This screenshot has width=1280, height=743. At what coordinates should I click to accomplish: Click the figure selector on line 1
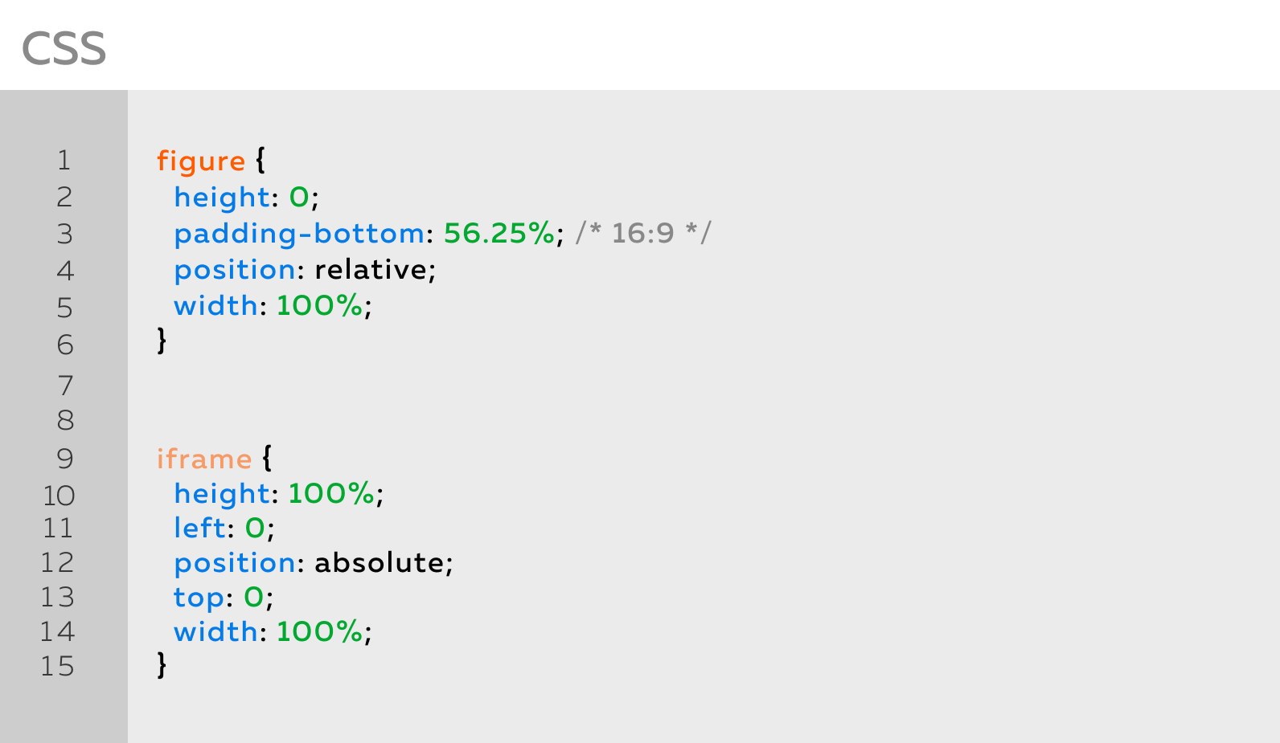pos(200,161)
